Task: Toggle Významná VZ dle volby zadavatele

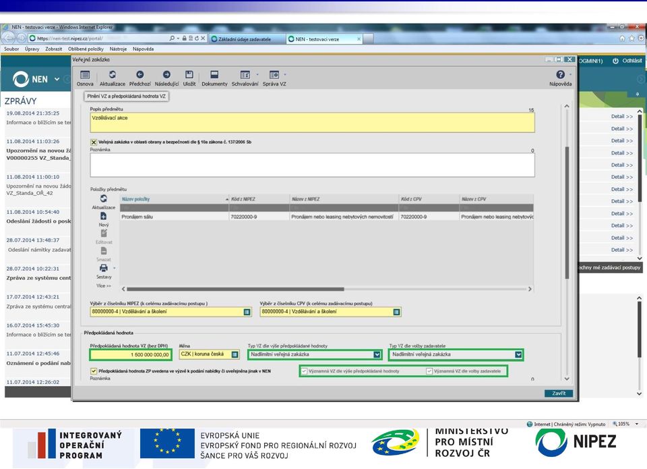Action: coord(429,371)
